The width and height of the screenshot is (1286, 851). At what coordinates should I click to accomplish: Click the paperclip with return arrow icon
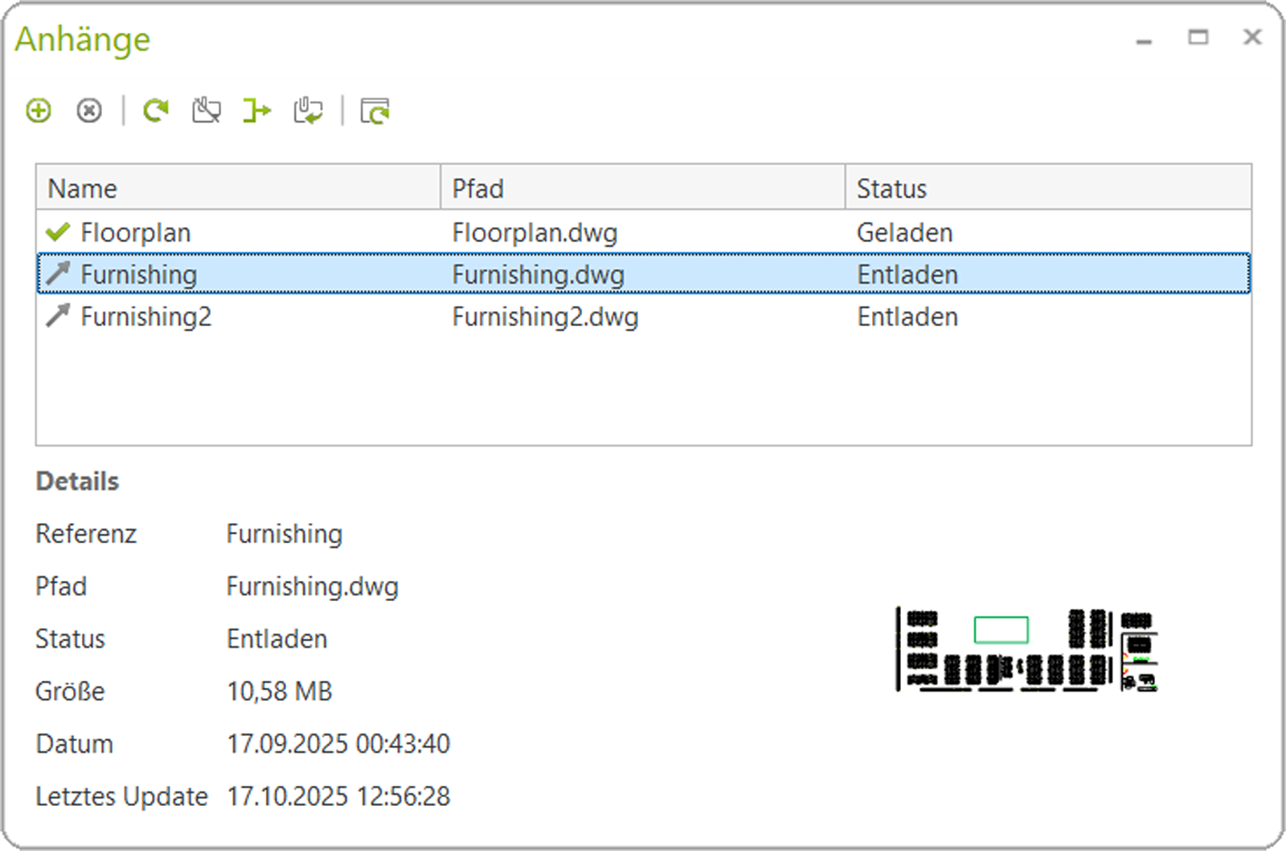308,110
